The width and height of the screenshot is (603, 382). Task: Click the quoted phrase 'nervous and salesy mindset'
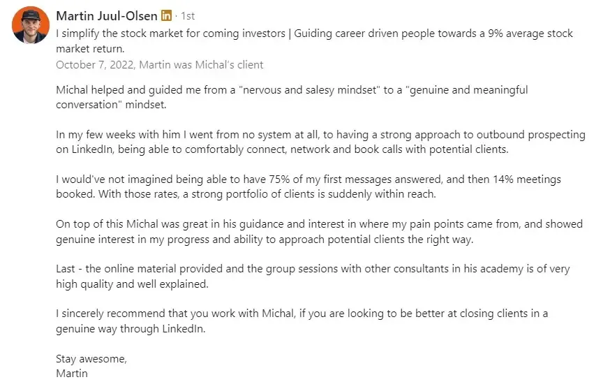pyautogui.click(x=310, y=90)
